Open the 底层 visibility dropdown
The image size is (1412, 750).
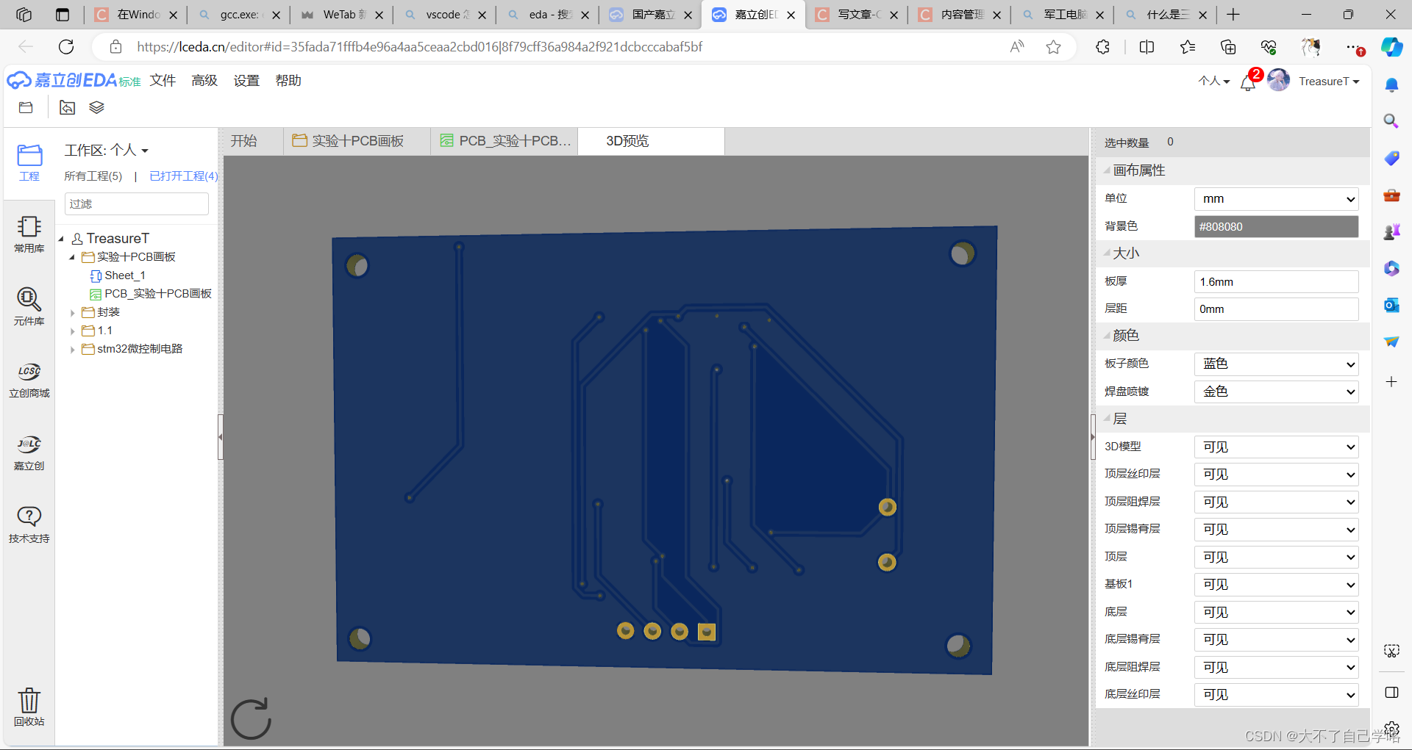1276,612
